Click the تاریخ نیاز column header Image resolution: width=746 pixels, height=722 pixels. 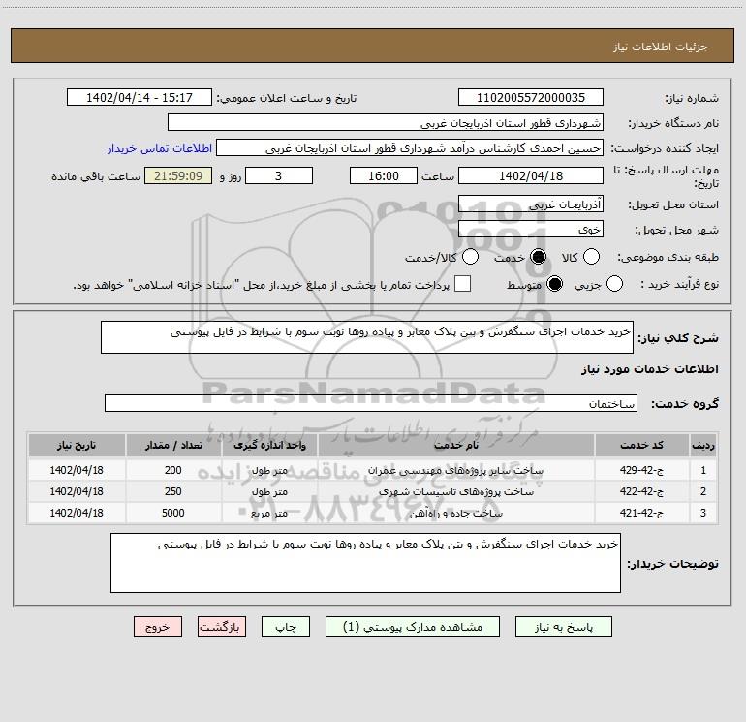77,446
